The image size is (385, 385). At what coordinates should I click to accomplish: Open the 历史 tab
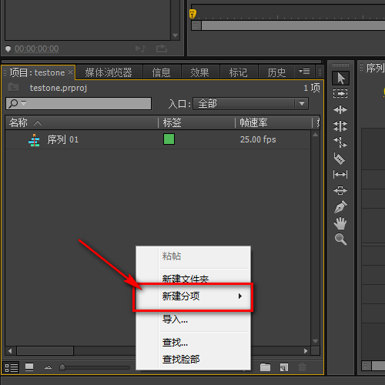[276, 72]
